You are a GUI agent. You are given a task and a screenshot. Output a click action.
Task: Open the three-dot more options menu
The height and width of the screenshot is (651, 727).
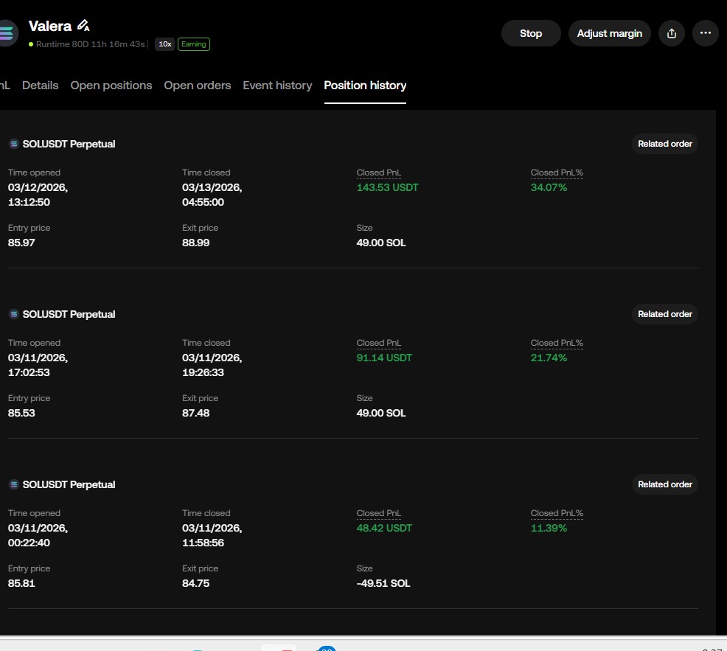click(705, 33)
